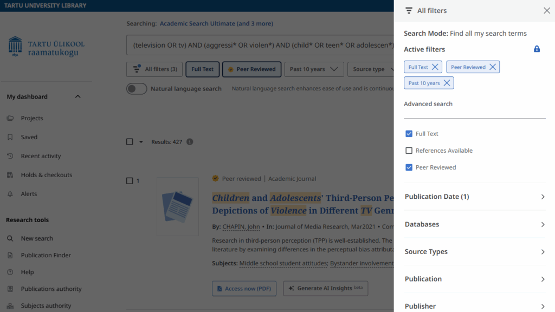Open the Past 10 years dropdown

(x=314, y=69)
